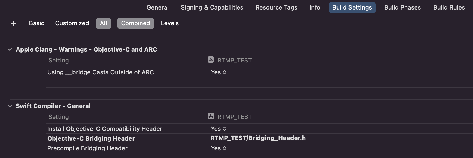The width and height of the screenshot is (473, 158).
Task: Select the Combined view button
Action: pos(135,23)
